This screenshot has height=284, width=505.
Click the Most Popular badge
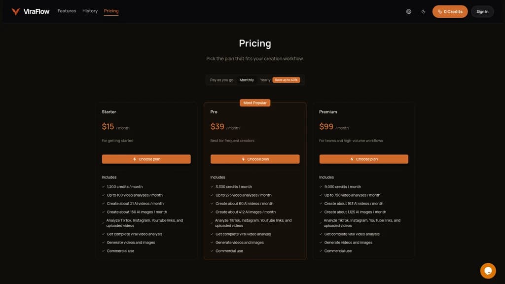(x=255, y=103)
